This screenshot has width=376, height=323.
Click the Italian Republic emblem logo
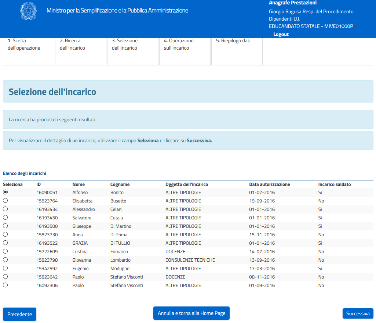28,11
